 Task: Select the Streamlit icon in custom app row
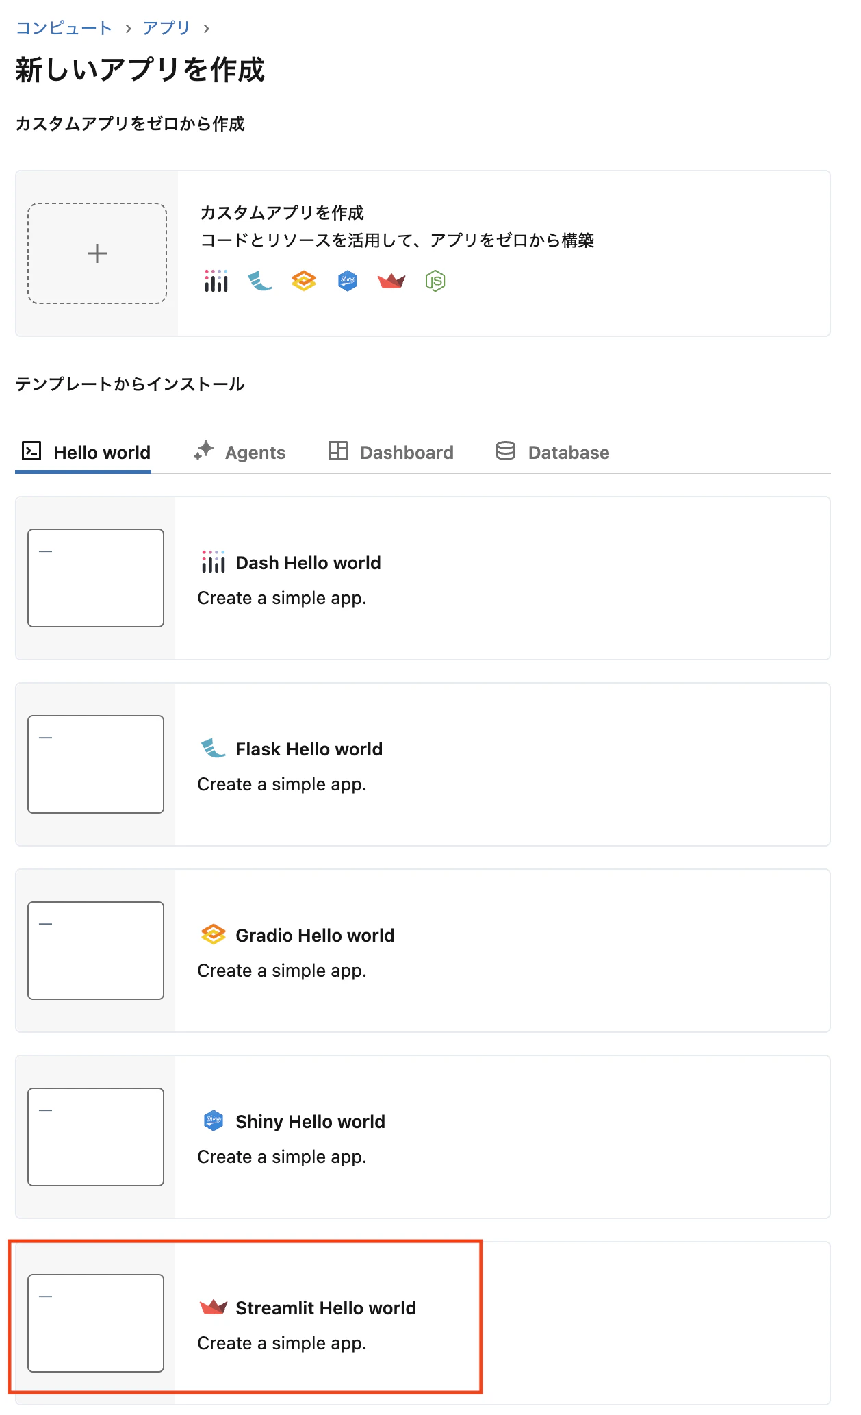(x=391, y=281)
